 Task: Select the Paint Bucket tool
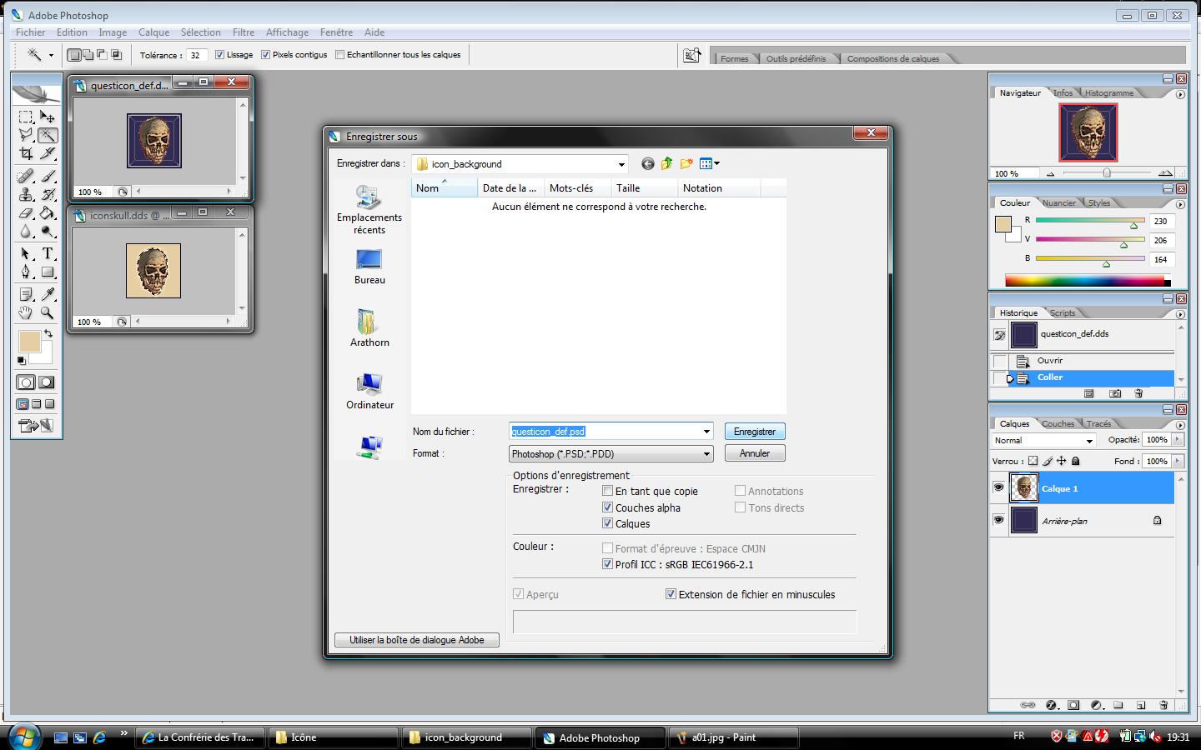[x=48, y=212]
